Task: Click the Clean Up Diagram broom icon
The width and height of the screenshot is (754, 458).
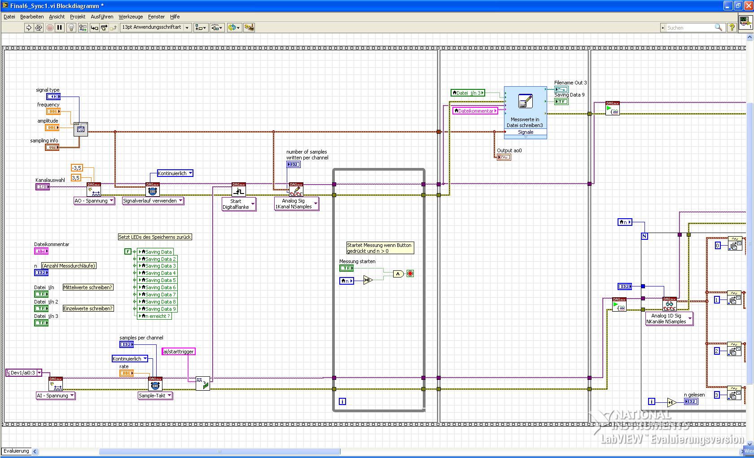Action: click(249, 27)
